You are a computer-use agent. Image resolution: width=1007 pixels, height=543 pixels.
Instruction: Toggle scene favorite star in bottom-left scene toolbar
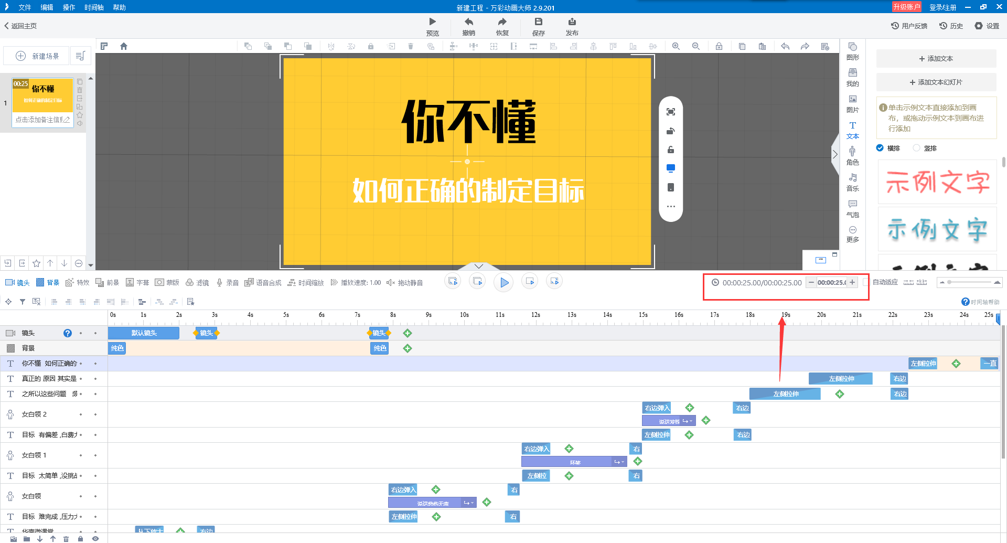pyautogui.click(x=36, y=263)
